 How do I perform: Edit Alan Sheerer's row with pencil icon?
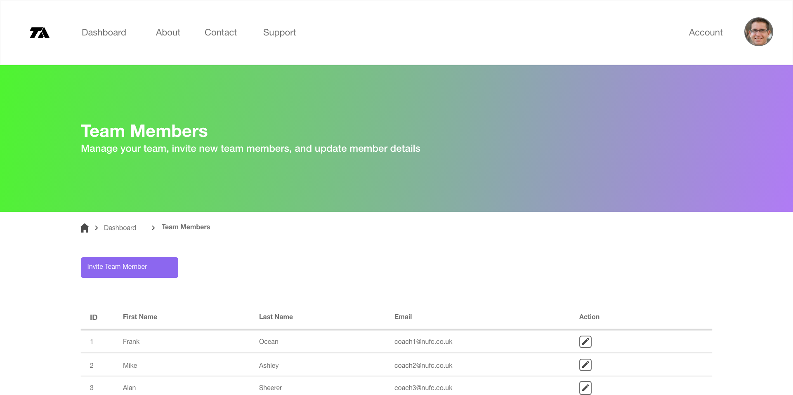(585, 388)
